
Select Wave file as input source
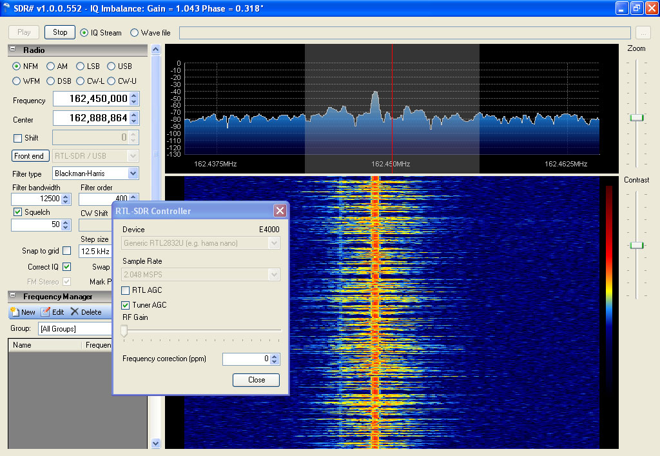[x=135, y=33]
